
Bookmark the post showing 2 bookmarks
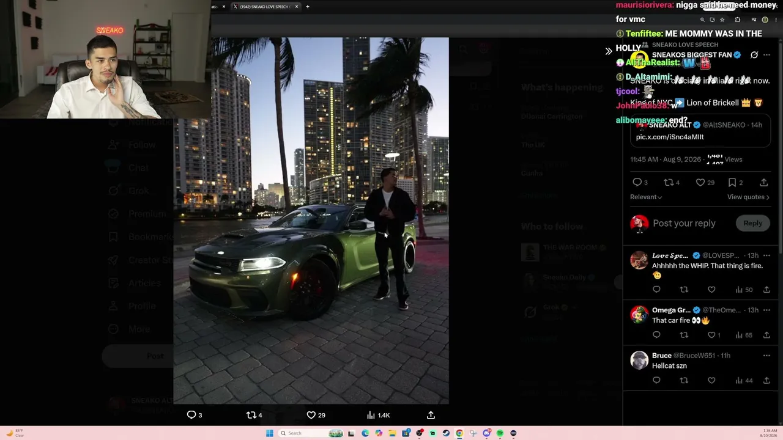coord(732,182)
